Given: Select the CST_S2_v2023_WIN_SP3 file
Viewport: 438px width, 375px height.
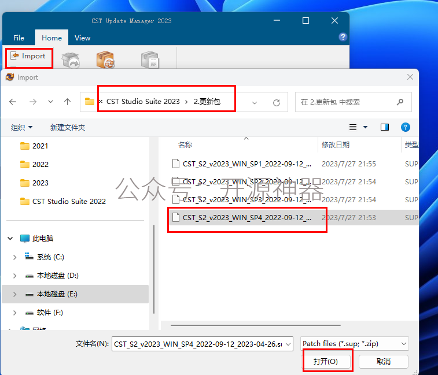Looking at the screenshot, I should click(x=242, y=199).
